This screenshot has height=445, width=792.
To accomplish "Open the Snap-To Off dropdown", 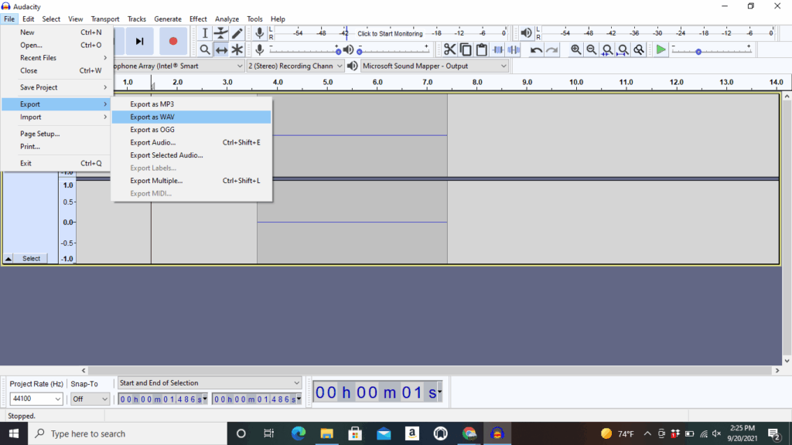I will (90, 399).
